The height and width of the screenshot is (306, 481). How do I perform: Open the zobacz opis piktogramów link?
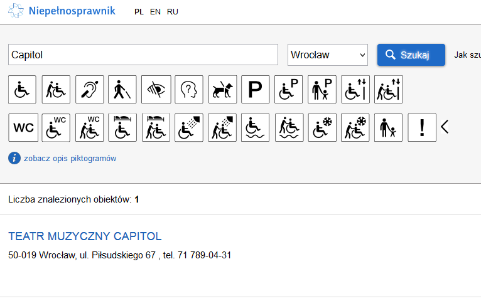(x=70, y=159)
